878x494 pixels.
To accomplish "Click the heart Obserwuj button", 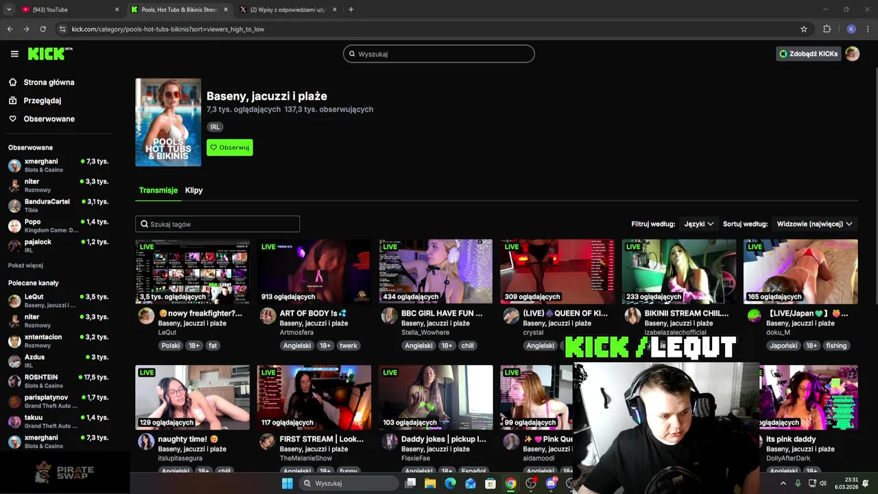I will pos(230,148).
